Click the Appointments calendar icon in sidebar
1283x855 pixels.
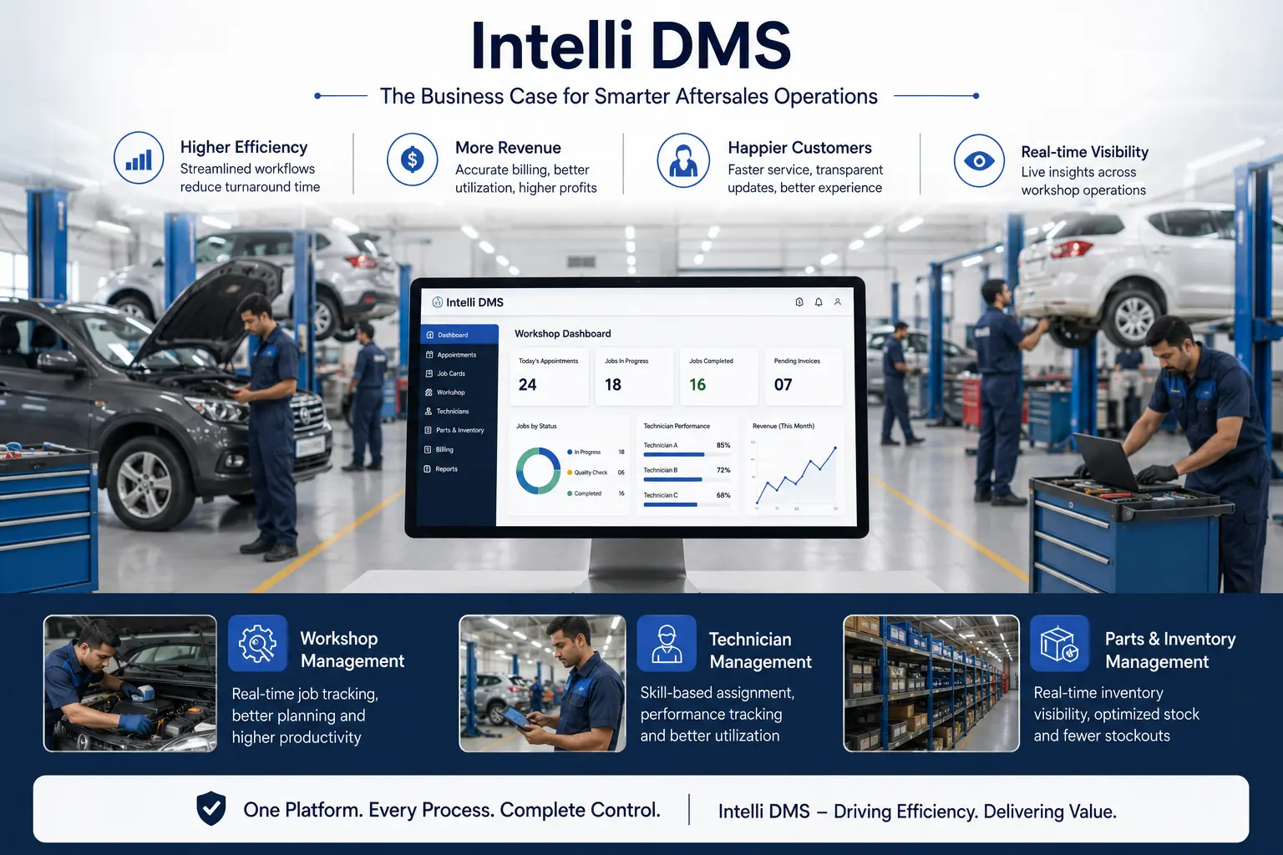click(429, 355)
